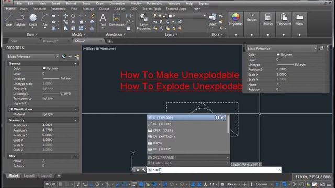Click Quick Select icon in Properties palette
The width and height of the screenshot is (335, 188).
coord(77,57)
